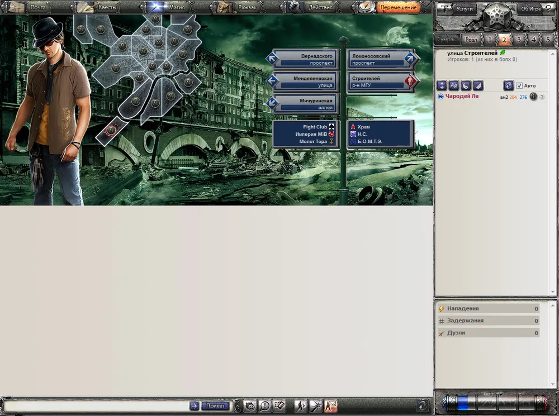Click the blue energy bar at bottom right
Screen dimensions: 559x416
pos(462,403)
